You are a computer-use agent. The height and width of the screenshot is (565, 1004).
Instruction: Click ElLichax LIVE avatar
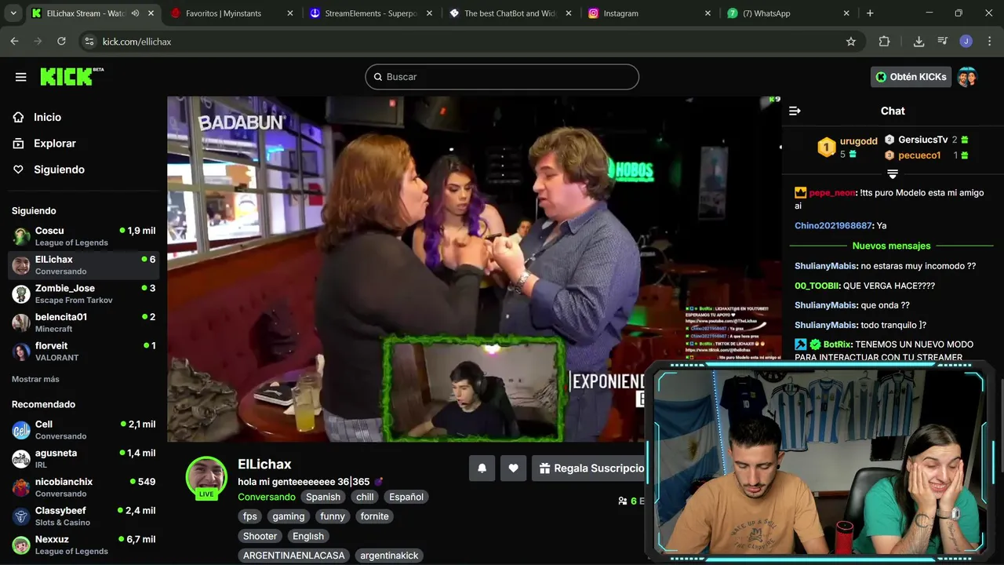click(x=206, y=477)
